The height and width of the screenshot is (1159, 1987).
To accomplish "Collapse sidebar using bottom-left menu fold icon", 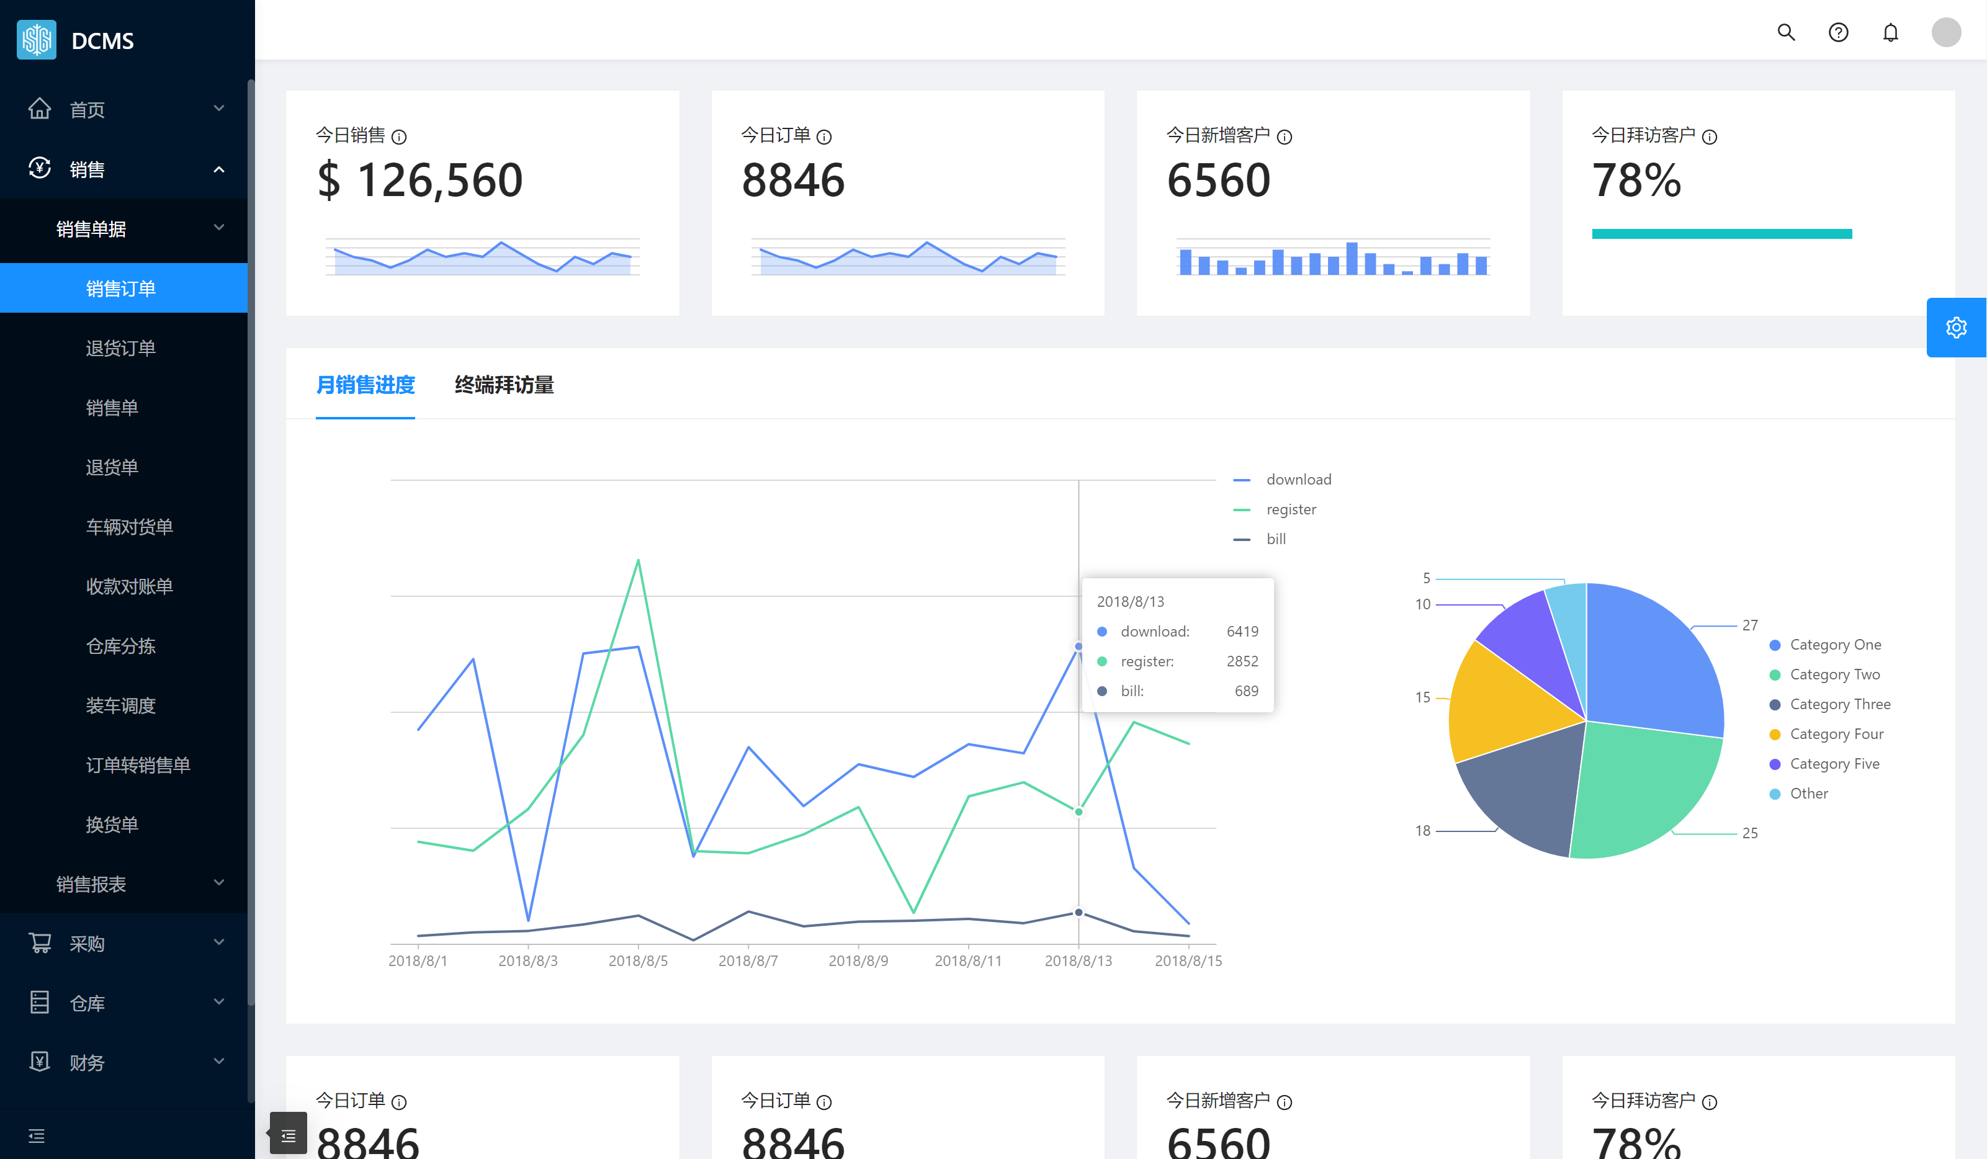I will coord(36,1135).
